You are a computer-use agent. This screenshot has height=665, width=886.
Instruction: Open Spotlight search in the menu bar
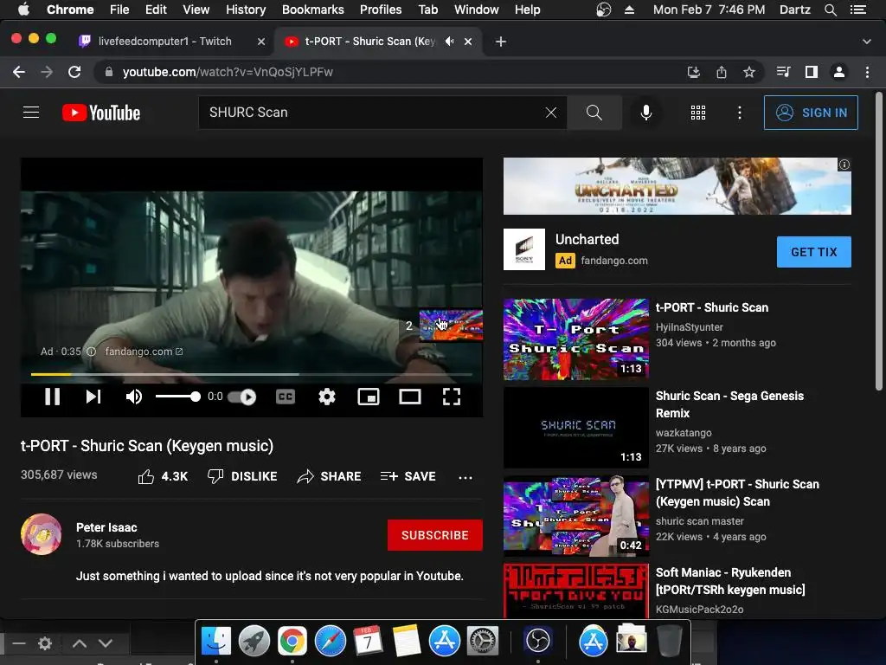[x=830, y=10]
